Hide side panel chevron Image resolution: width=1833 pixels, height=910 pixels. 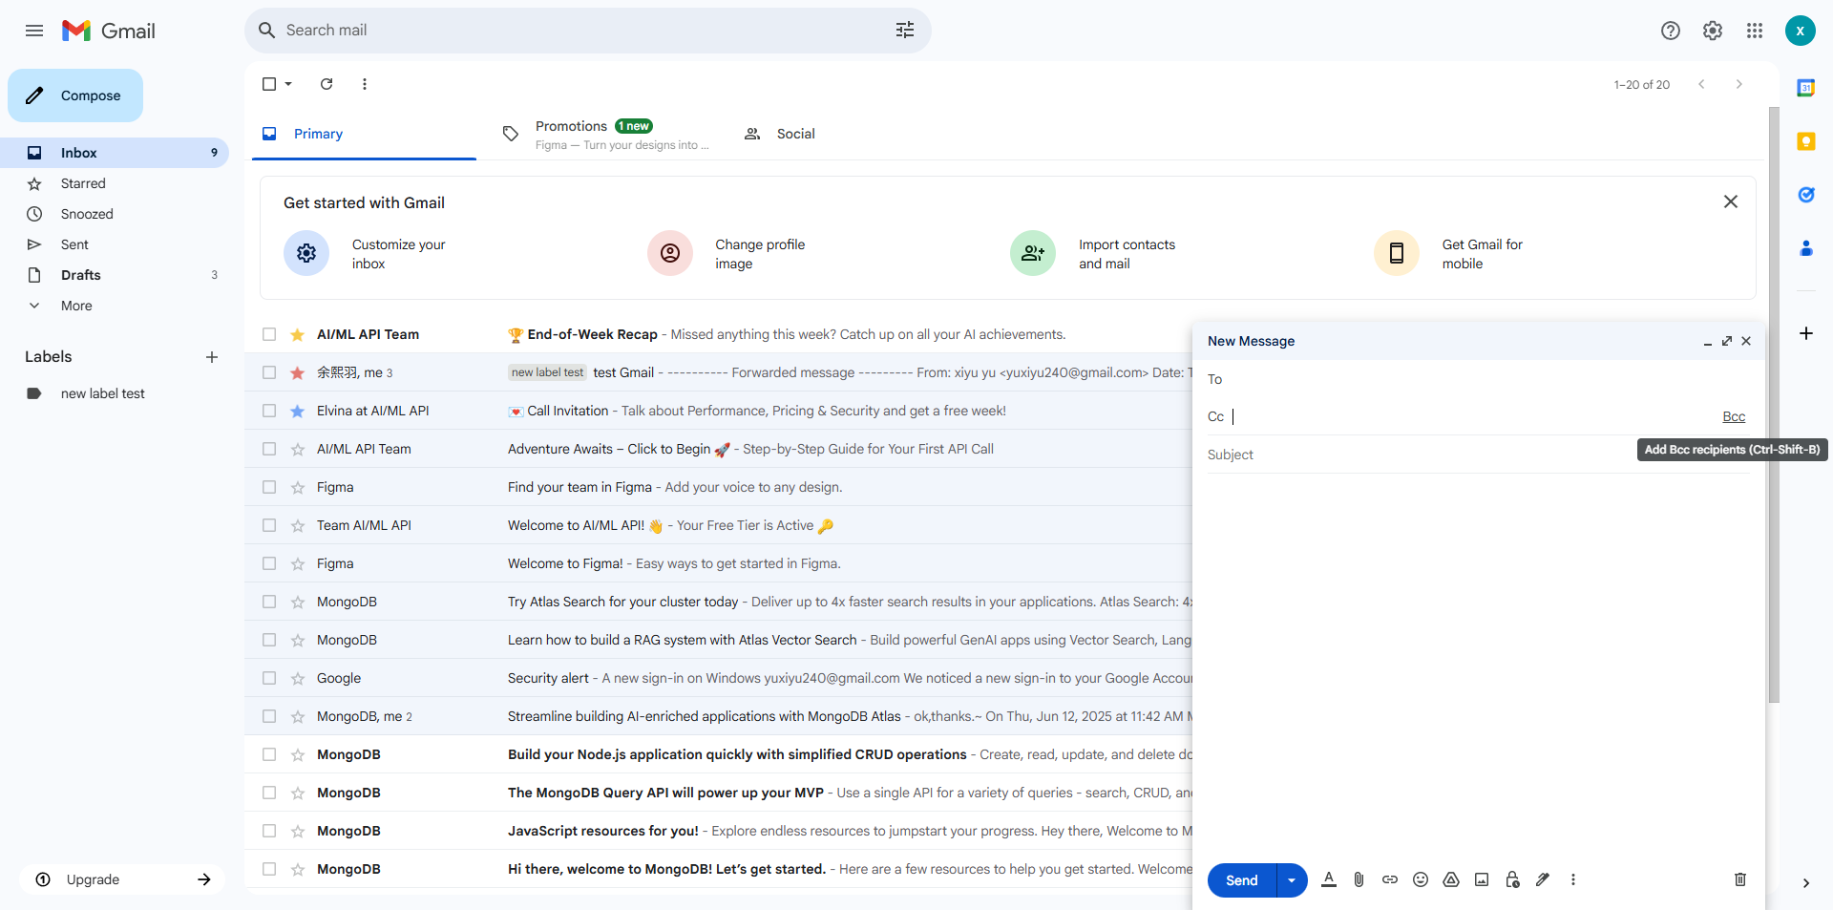[1806, 883]
